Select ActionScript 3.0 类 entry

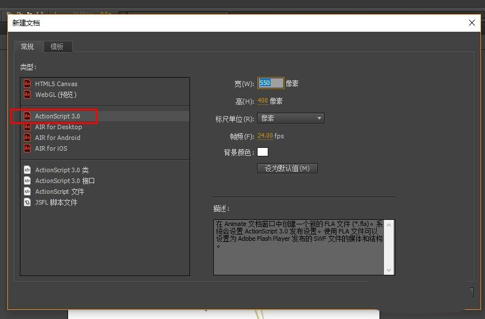(x=105, y=170)
